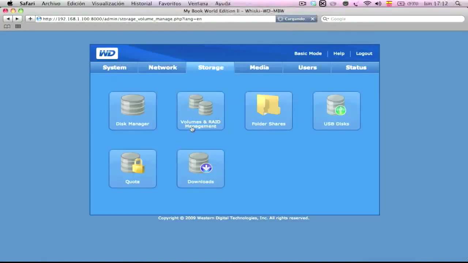468x263 pixels.
Task: Open Volumes & RAID Management
Action: [201, 111]
